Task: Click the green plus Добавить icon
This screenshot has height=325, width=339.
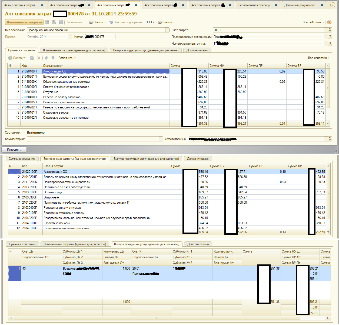Action: pos(10,58)
